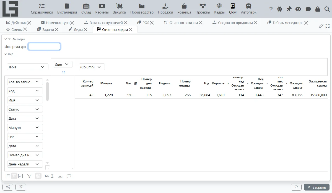
Task: Click the Интервал дат input field
Action: (44, 47)
